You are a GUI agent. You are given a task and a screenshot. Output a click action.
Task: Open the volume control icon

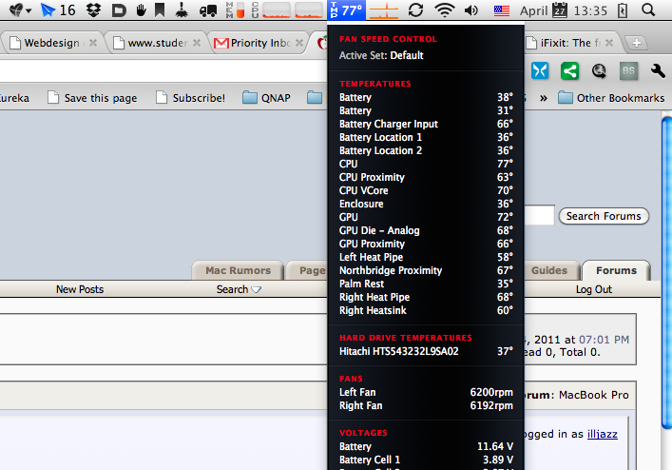click(x=471, y=10)
